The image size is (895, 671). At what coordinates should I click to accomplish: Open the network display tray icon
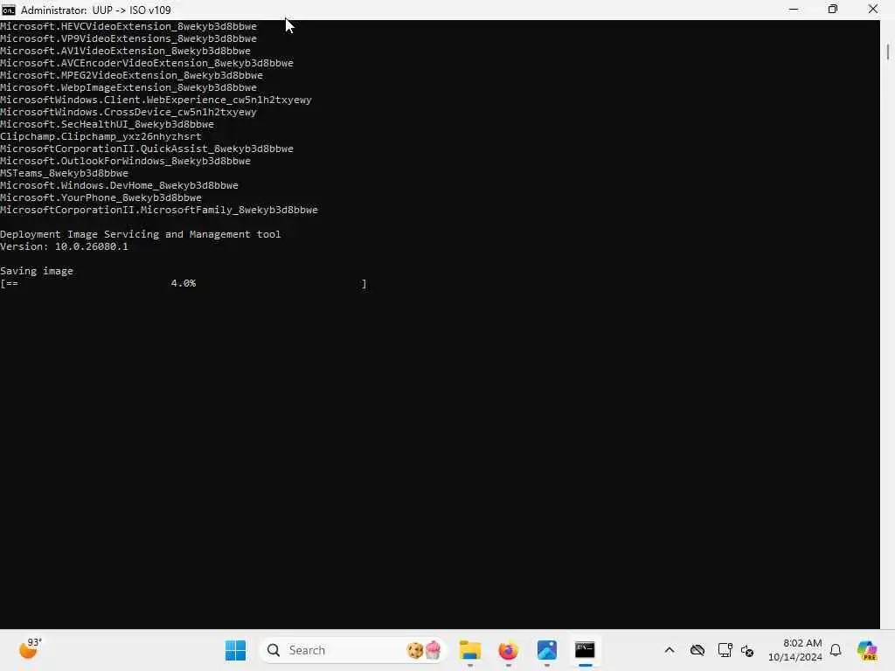pyautogui.click(x=725, y=650)
